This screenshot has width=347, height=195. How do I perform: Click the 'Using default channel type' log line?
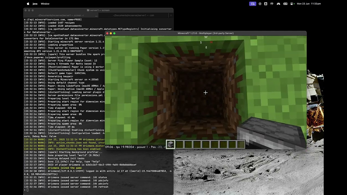click(x=54, y=83)
